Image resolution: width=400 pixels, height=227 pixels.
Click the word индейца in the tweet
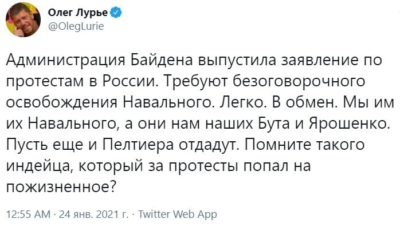click(x=38, y=166)
